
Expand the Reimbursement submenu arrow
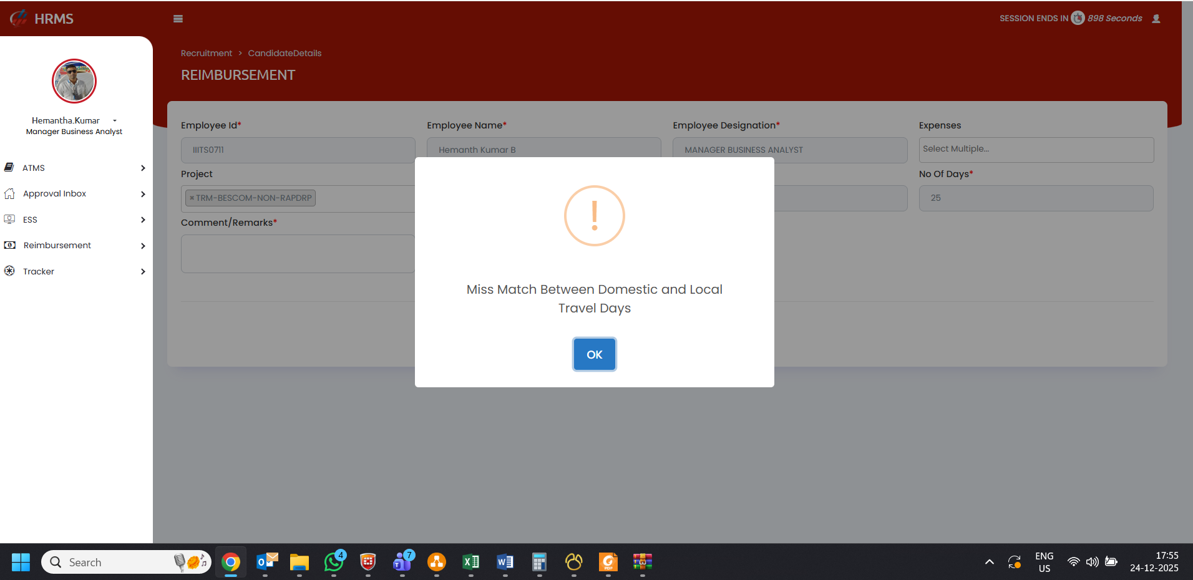tap(143, 246)
